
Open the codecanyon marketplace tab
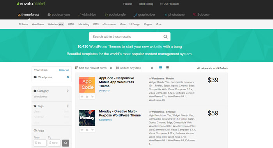tap(58, 15)
